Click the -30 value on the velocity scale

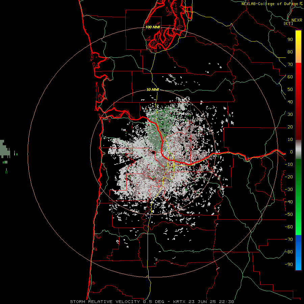[289, 189]
